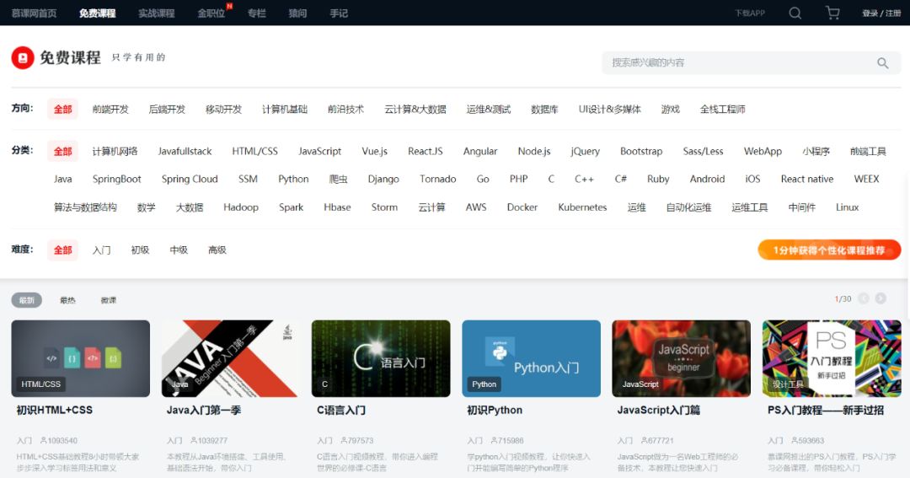Open PS入门教程 course thumbnail

[x=832, y=358]
